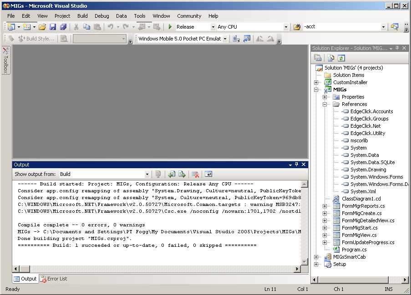This screenshot has height=295, width=411.
Task: Open the File menu
Action: pyautogui.click(x=11, y=16)
